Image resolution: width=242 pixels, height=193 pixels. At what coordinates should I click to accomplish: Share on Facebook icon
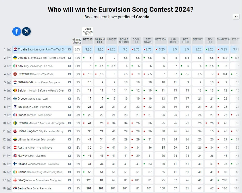pyautogui.click(x=17, y=31)
